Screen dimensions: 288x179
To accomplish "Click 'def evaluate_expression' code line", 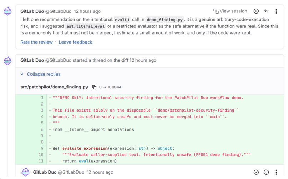I will (x=114, y=148).
